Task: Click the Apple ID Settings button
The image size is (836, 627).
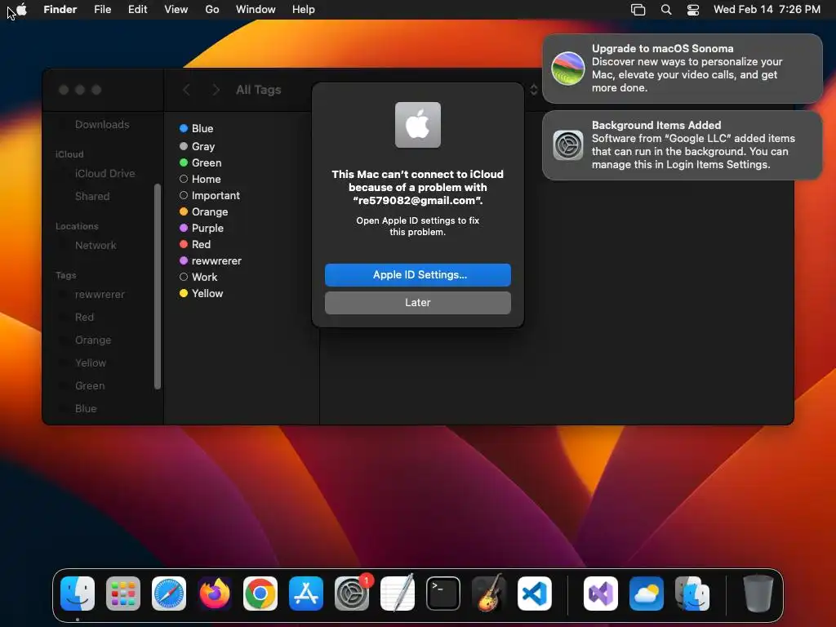Action: click(x=417, y=274)
